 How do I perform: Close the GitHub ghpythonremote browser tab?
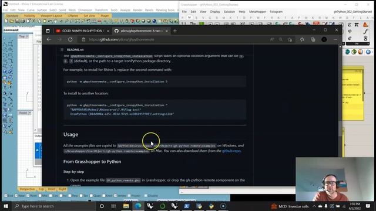coord(167,31)
